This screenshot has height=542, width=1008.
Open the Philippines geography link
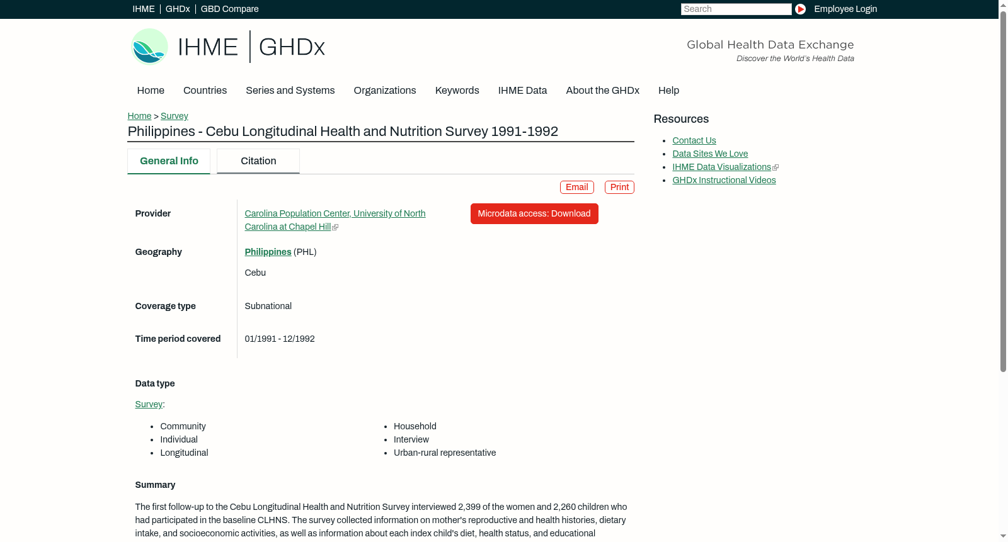268,252
